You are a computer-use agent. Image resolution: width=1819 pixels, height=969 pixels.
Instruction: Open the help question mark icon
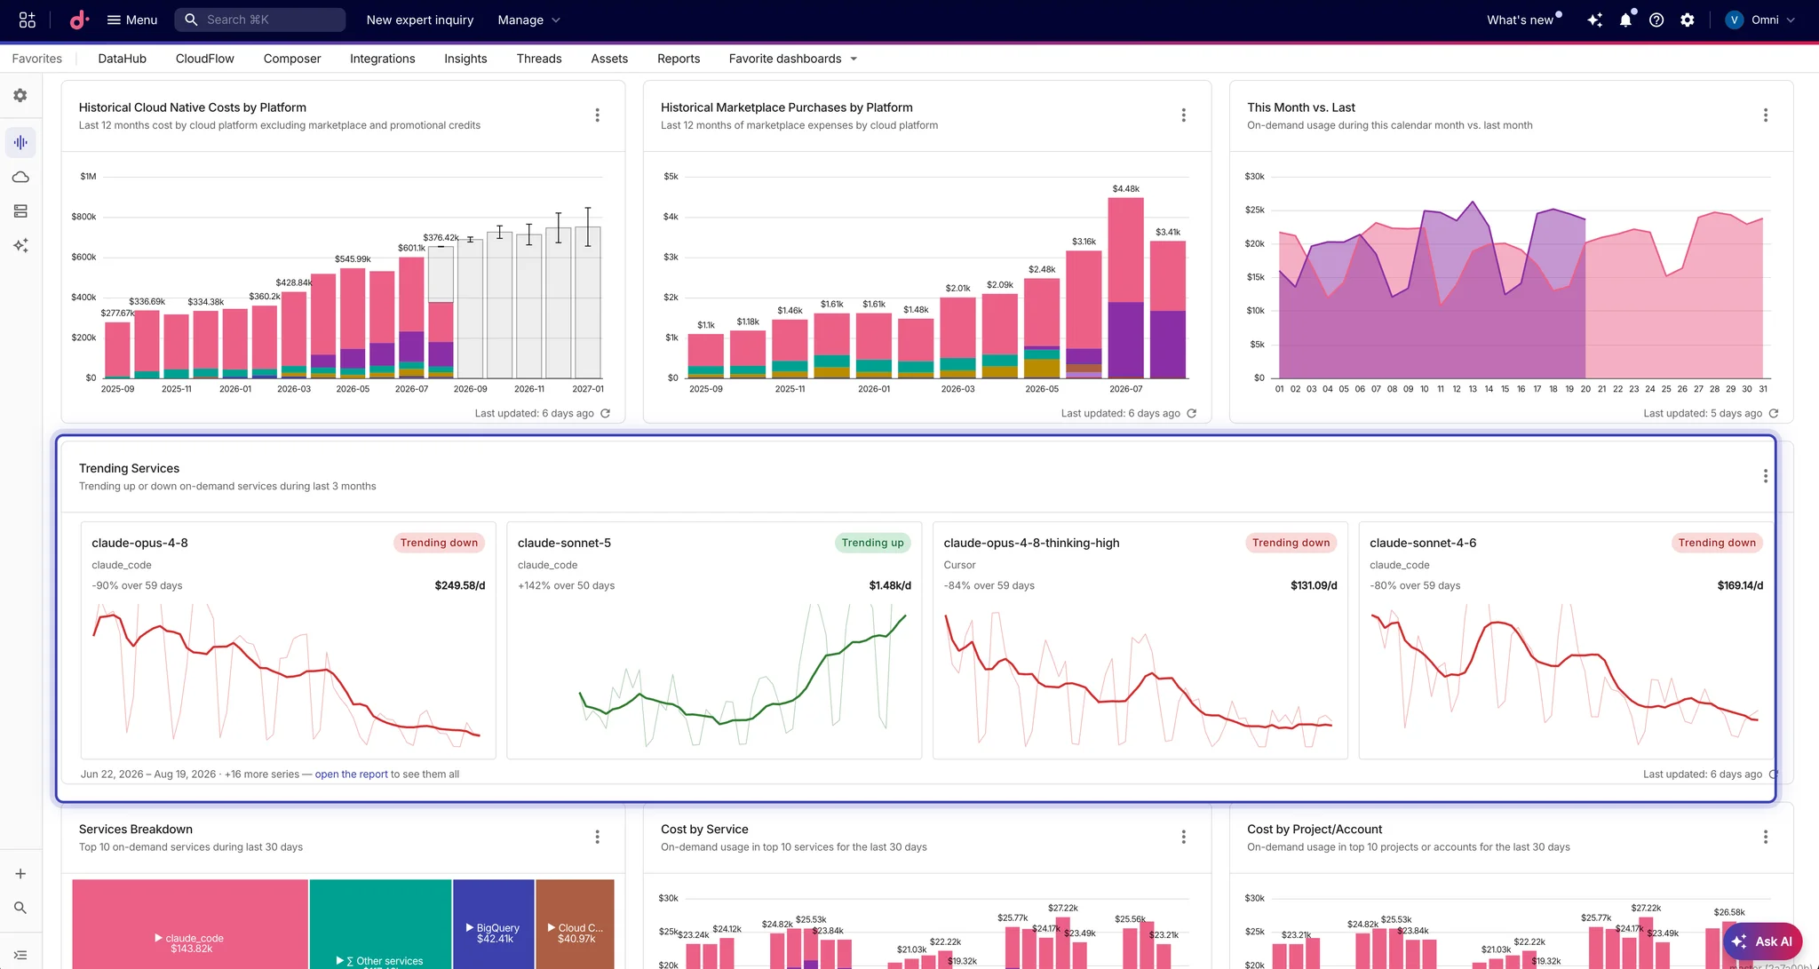click(1656, 20)
